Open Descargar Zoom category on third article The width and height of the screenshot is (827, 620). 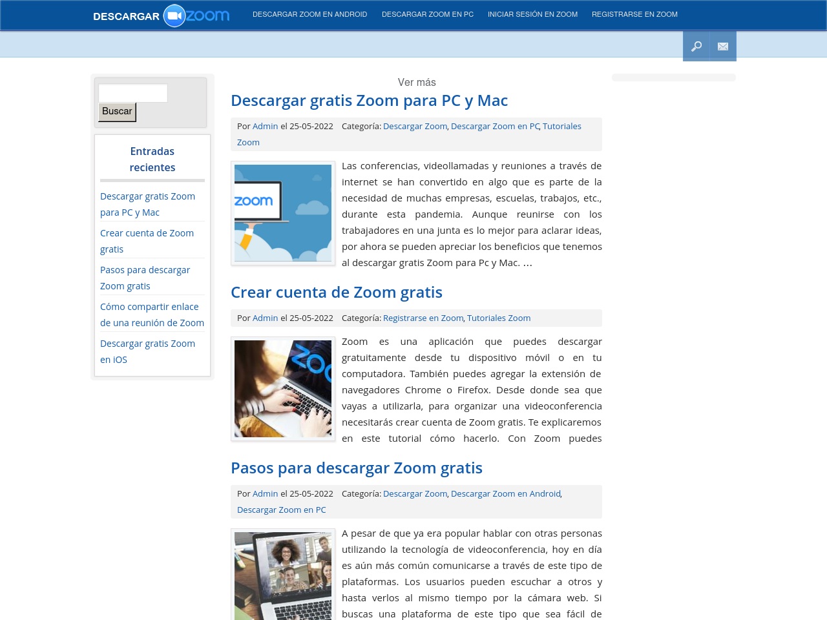(415, 493)
